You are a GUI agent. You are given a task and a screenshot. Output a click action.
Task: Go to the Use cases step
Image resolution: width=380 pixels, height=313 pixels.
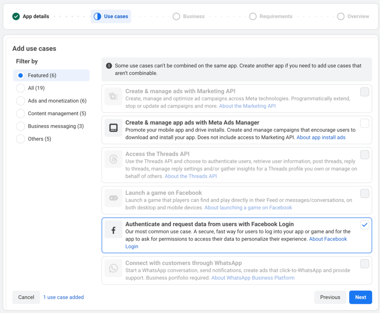coord(111,16)
